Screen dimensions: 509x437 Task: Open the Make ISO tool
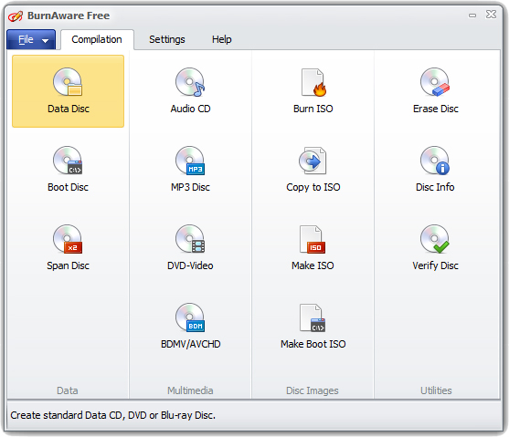(313, 247)
